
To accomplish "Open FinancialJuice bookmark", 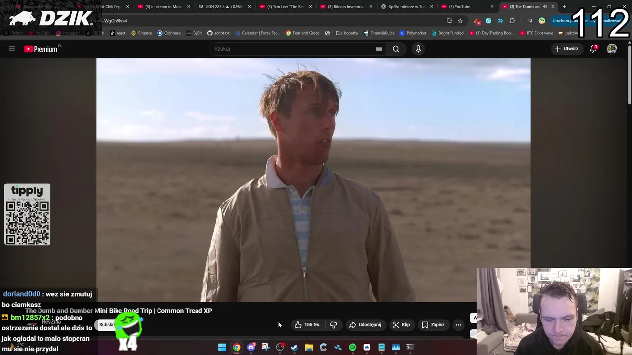I will (x=379, y=33).
